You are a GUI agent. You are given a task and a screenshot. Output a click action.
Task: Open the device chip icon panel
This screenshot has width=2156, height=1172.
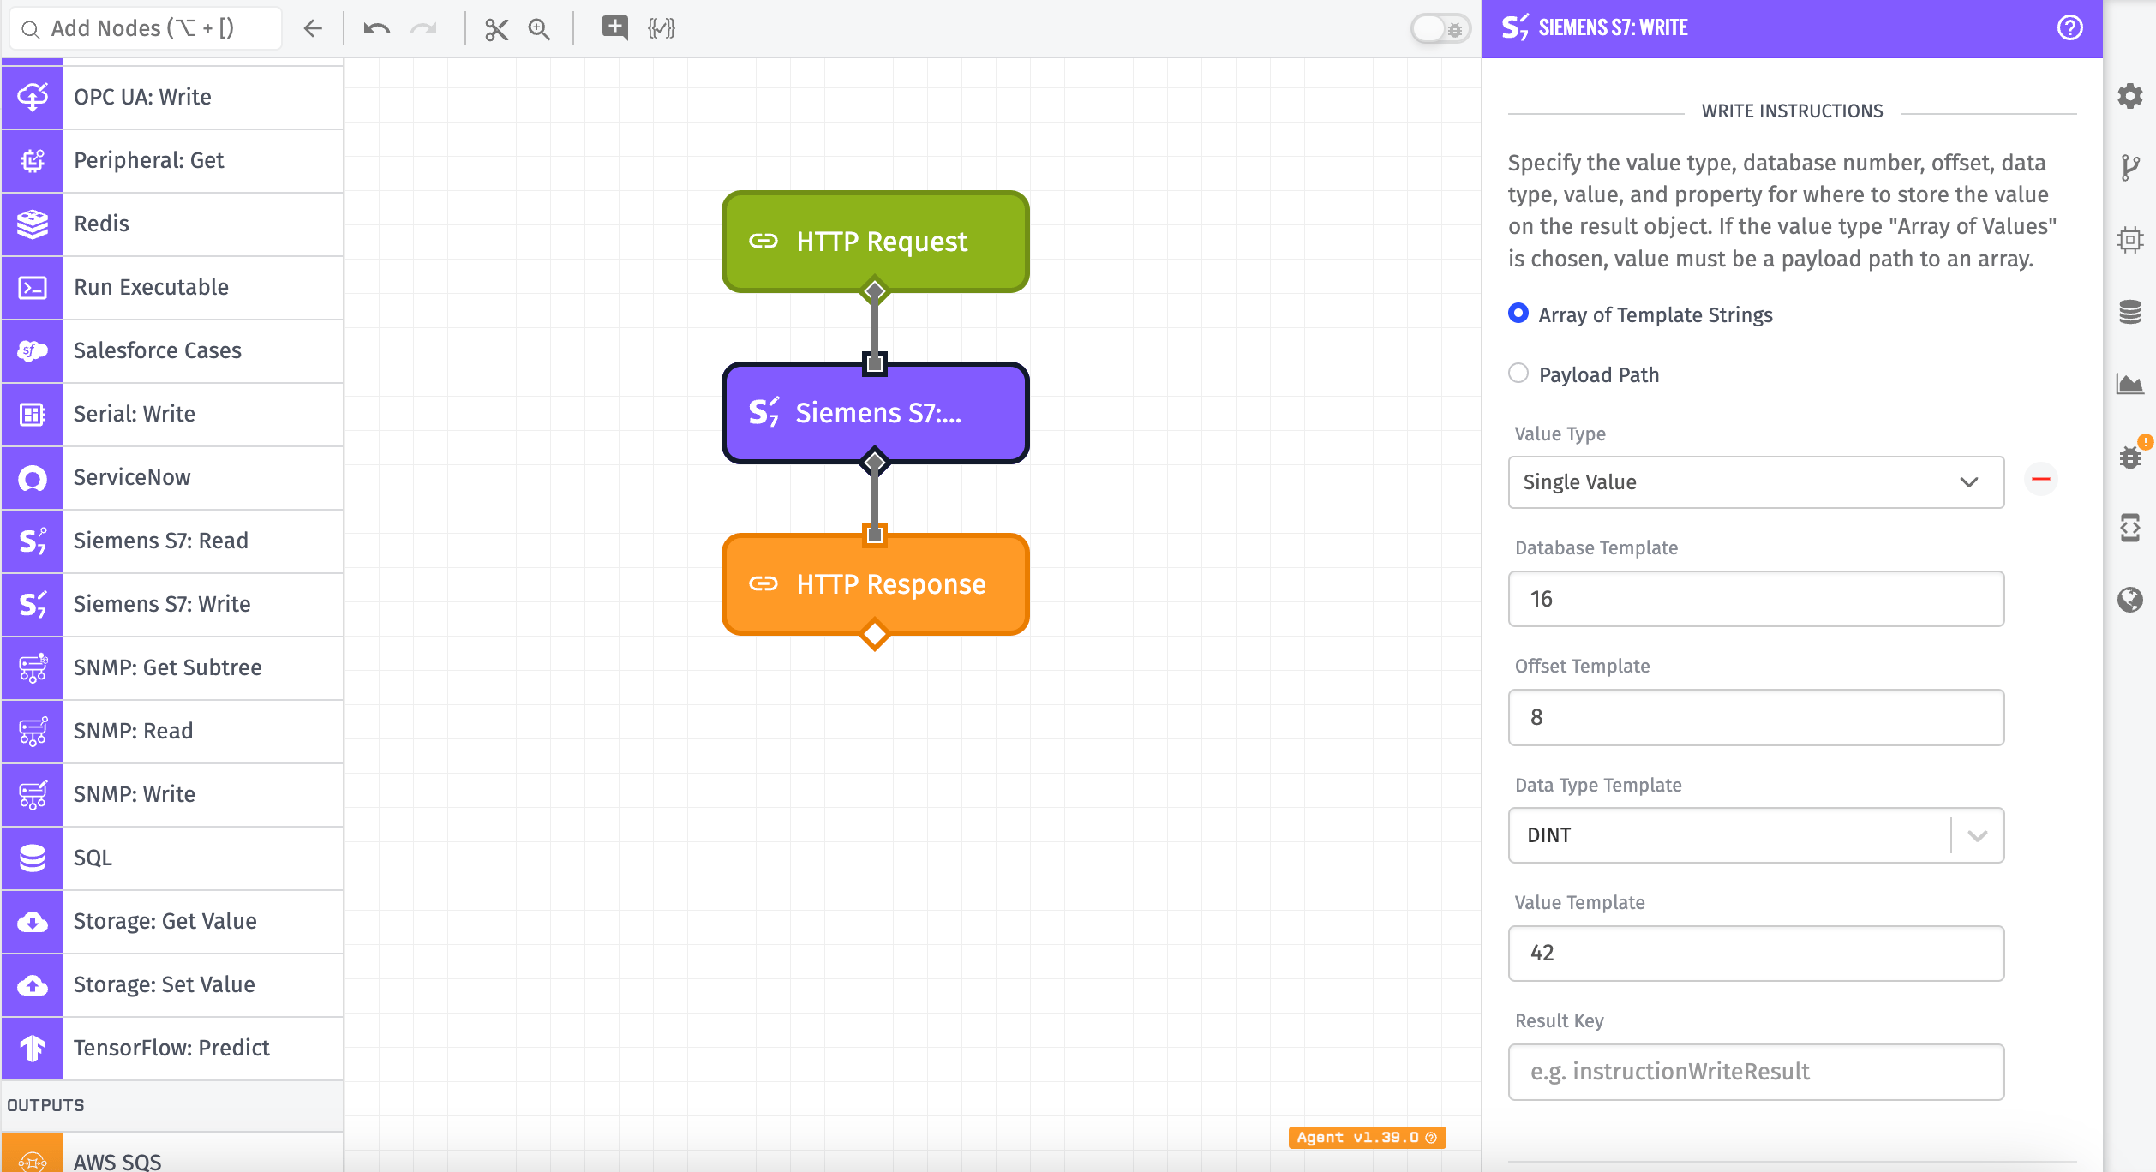pos(2130,239)
